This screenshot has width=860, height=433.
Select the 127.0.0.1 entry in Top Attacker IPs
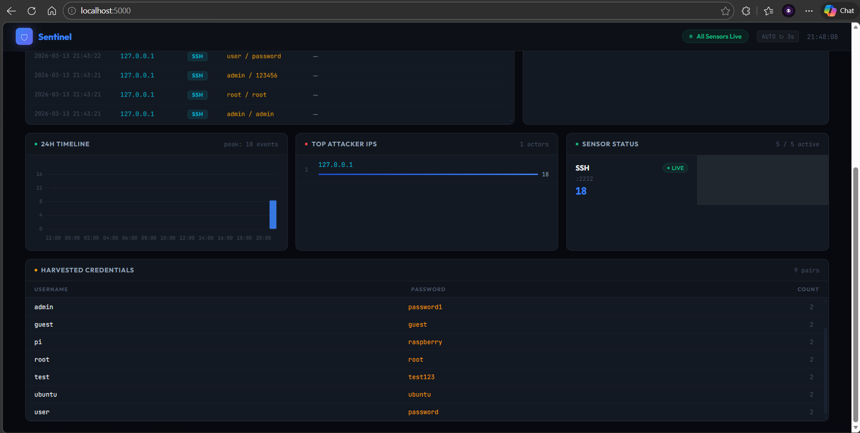point(335,165)
